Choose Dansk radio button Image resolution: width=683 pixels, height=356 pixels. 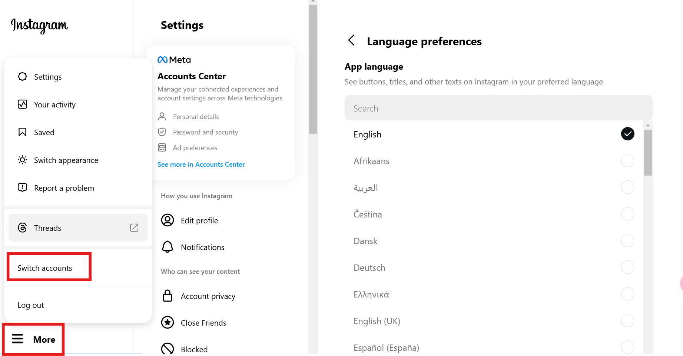(627, 241)
